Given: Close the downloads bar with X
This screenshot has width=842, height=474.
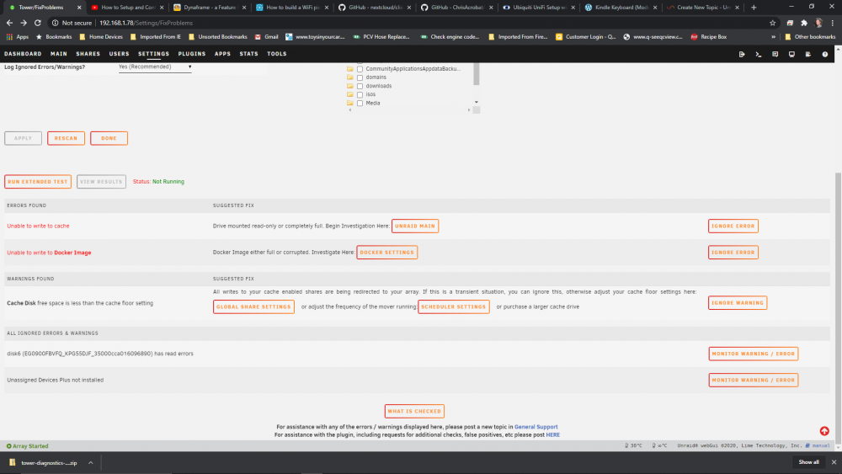Looking at the screenshot, I should pyautogui.click(x=834, y=462).
